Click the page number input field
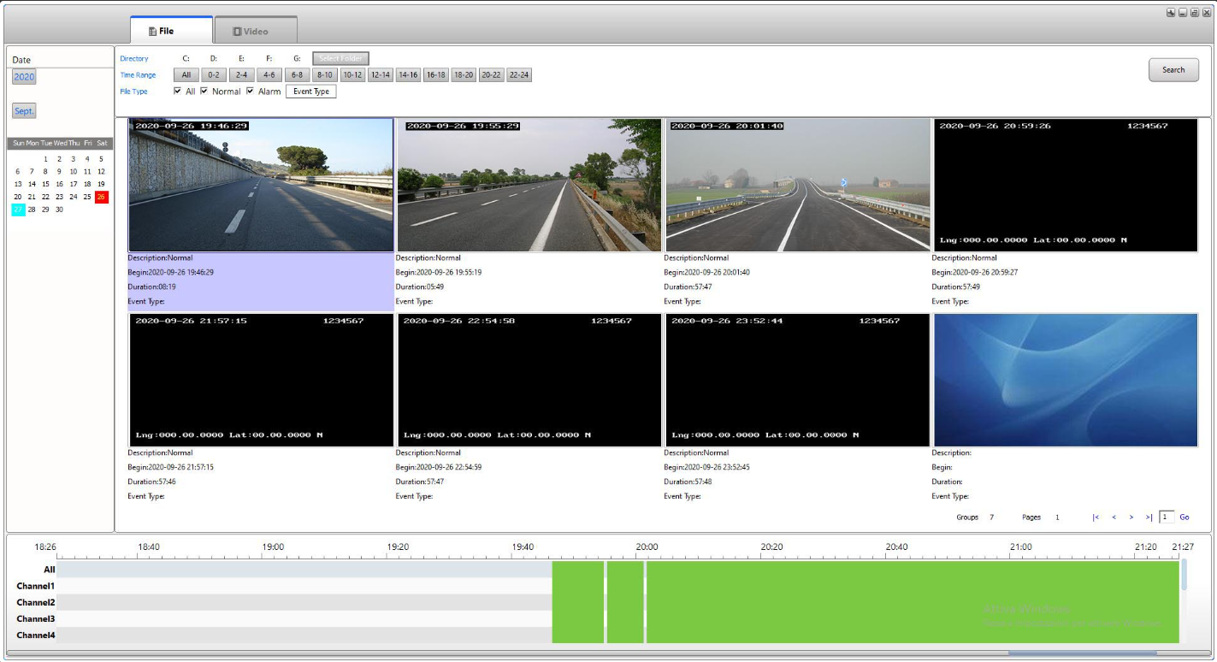Image resolution: width=1217 pixels, height=662 pixels. (x=1167, y=517)
